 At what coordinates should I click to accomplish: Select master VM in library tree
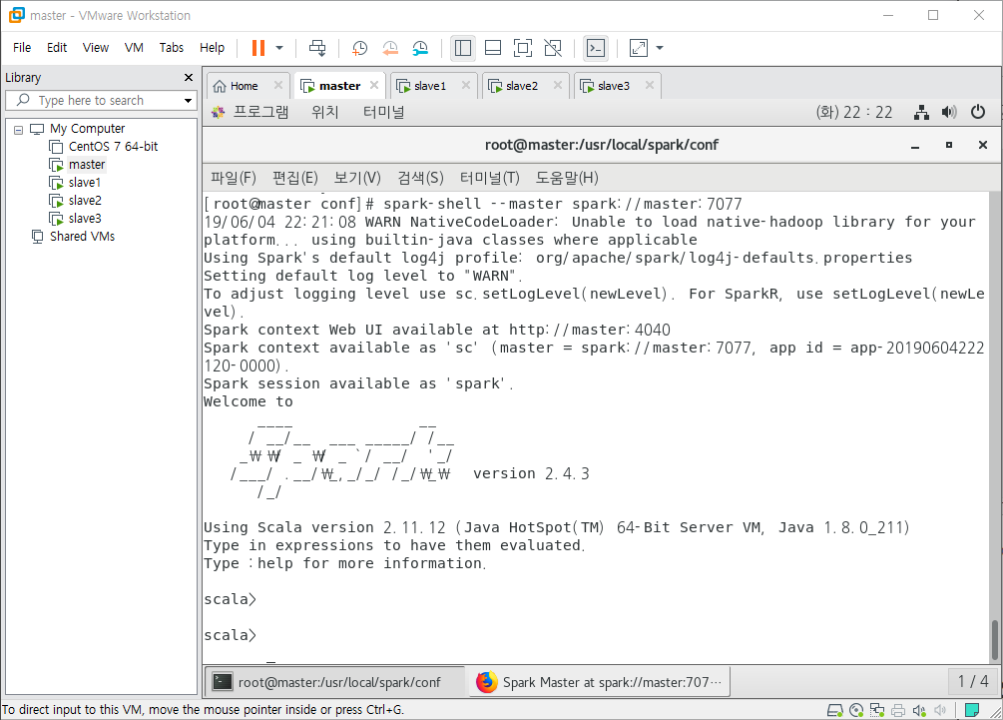87,165
